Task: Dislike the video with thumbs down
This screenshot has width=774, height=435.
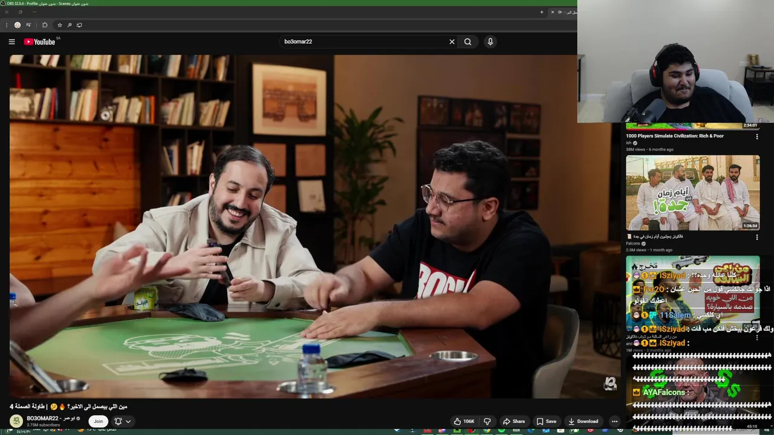Action: 487,421
